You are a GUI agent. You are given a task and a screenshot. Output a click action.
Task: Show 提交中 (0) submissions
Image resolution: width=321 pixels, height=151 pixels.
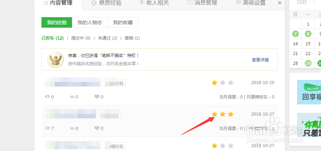[81, 38]
